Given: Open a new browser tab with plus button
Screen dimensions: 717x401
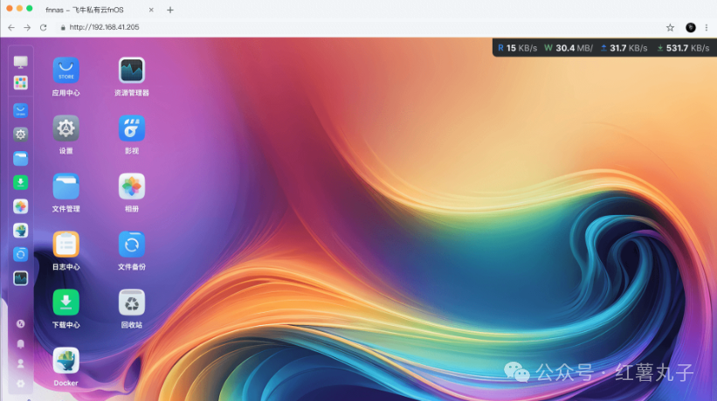Looking at the screenshot, I should (170, 10).
